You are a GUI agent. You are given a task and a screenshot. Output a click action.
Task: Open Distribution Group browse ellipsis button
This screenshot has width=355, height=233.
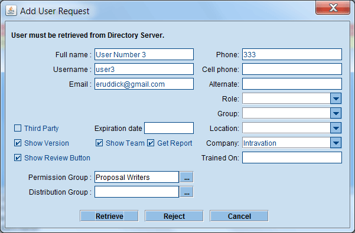187,192
